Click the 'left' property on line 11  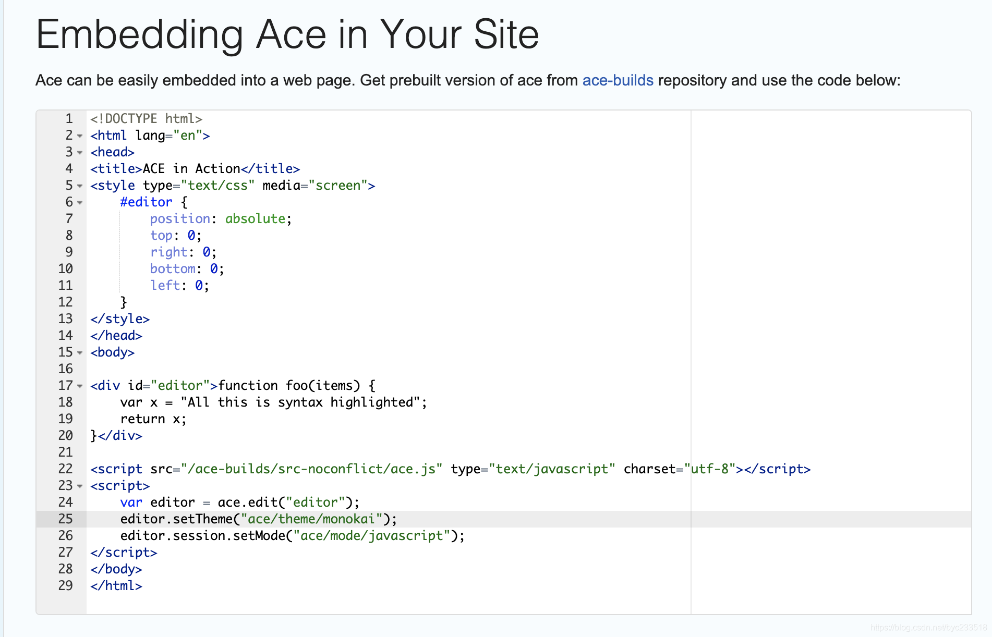point(165,286)
